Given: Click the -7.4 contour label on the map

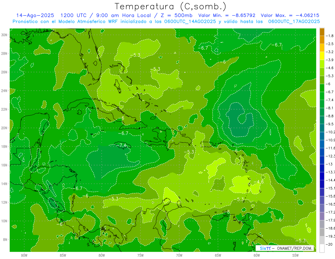Looking at the screenshot, I should (x=122, y=145).
